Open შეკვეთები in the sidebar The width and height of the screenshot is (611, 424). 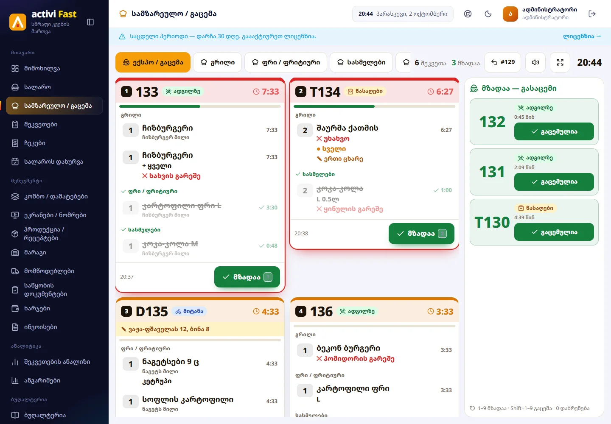[x=54, y=125]
